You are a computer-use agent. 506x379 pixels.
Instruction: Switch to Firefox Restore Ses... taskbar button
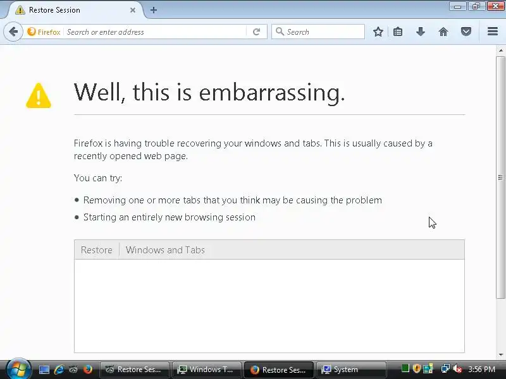[x=278, y=370]
